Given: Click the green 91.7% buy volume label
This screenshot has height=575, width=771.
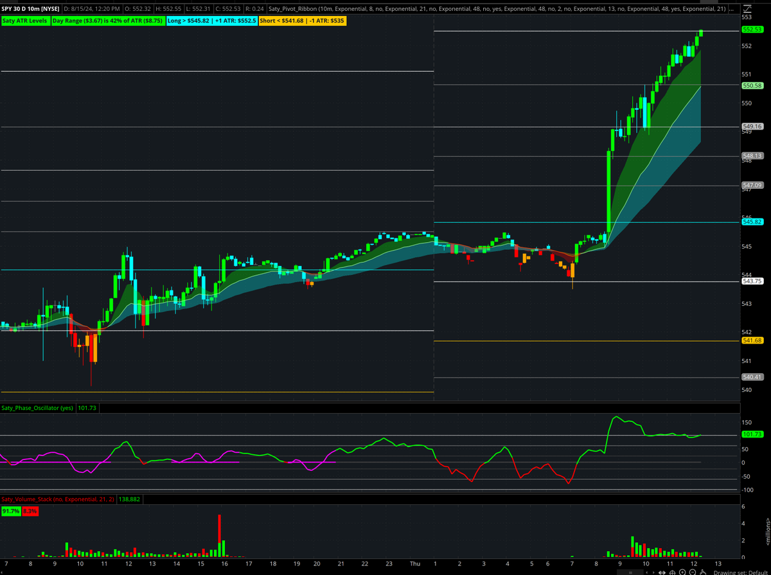Looking at the screenshot, I should point(11,511).
